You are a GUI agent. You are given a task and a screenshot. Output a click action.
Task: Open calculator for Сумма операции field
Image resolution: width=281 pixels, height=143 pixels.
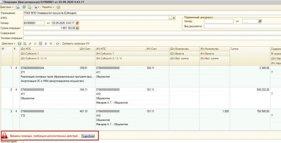[77, 28]
